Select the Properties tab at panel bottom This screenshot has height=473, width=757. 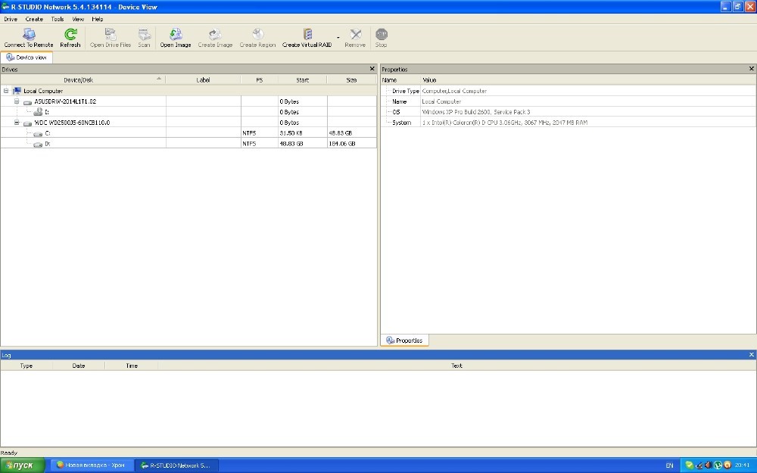pos(404,341)
